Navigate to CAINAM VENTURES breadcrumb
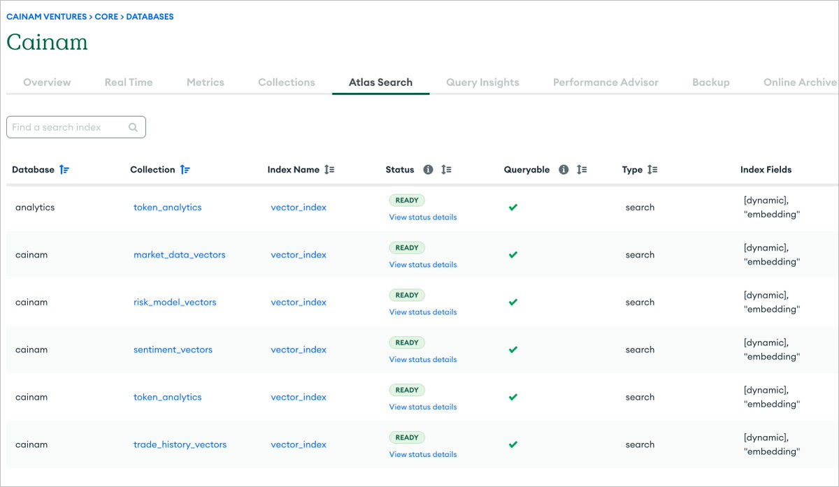Viewport: 839px width, 487px height. pos(45,16)
